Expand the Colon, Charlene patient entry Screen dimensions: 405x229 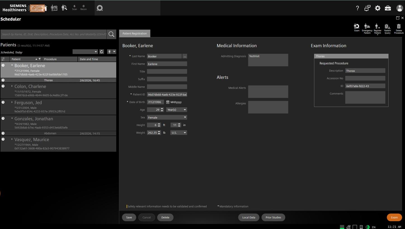[x=12, y=86]
